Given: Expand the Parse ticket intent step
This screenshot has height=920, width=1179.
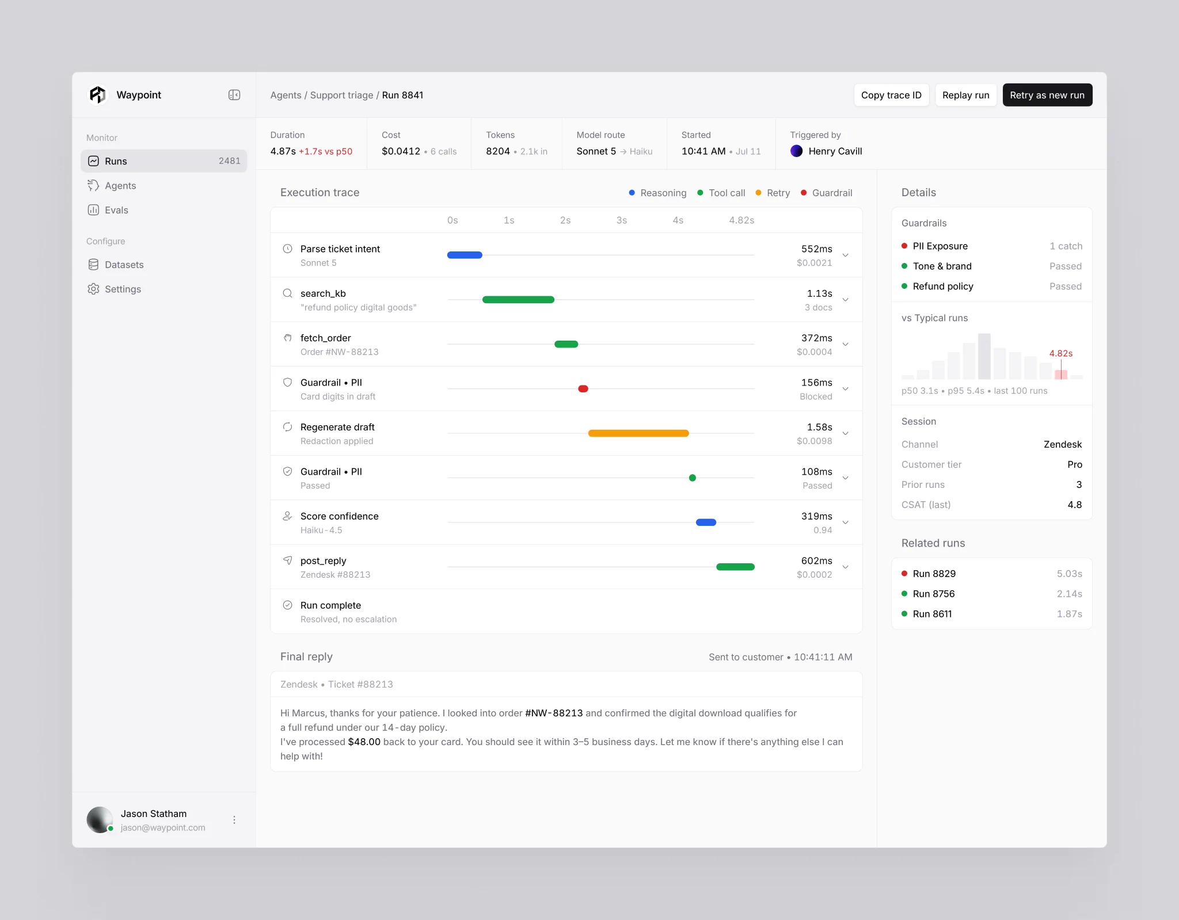Looking at the screenshot, I should point(846,255).
